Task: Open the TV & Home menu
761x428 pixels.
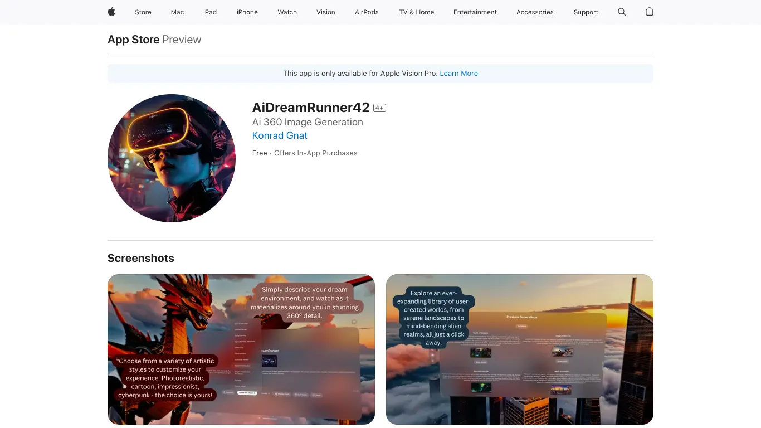Action: pos(416,12)
